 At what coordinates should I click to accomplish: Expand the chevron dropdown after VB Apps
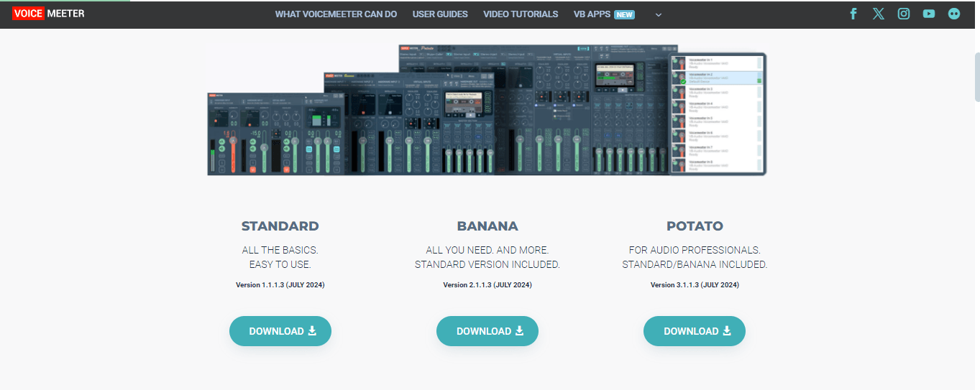coord(658,14)
